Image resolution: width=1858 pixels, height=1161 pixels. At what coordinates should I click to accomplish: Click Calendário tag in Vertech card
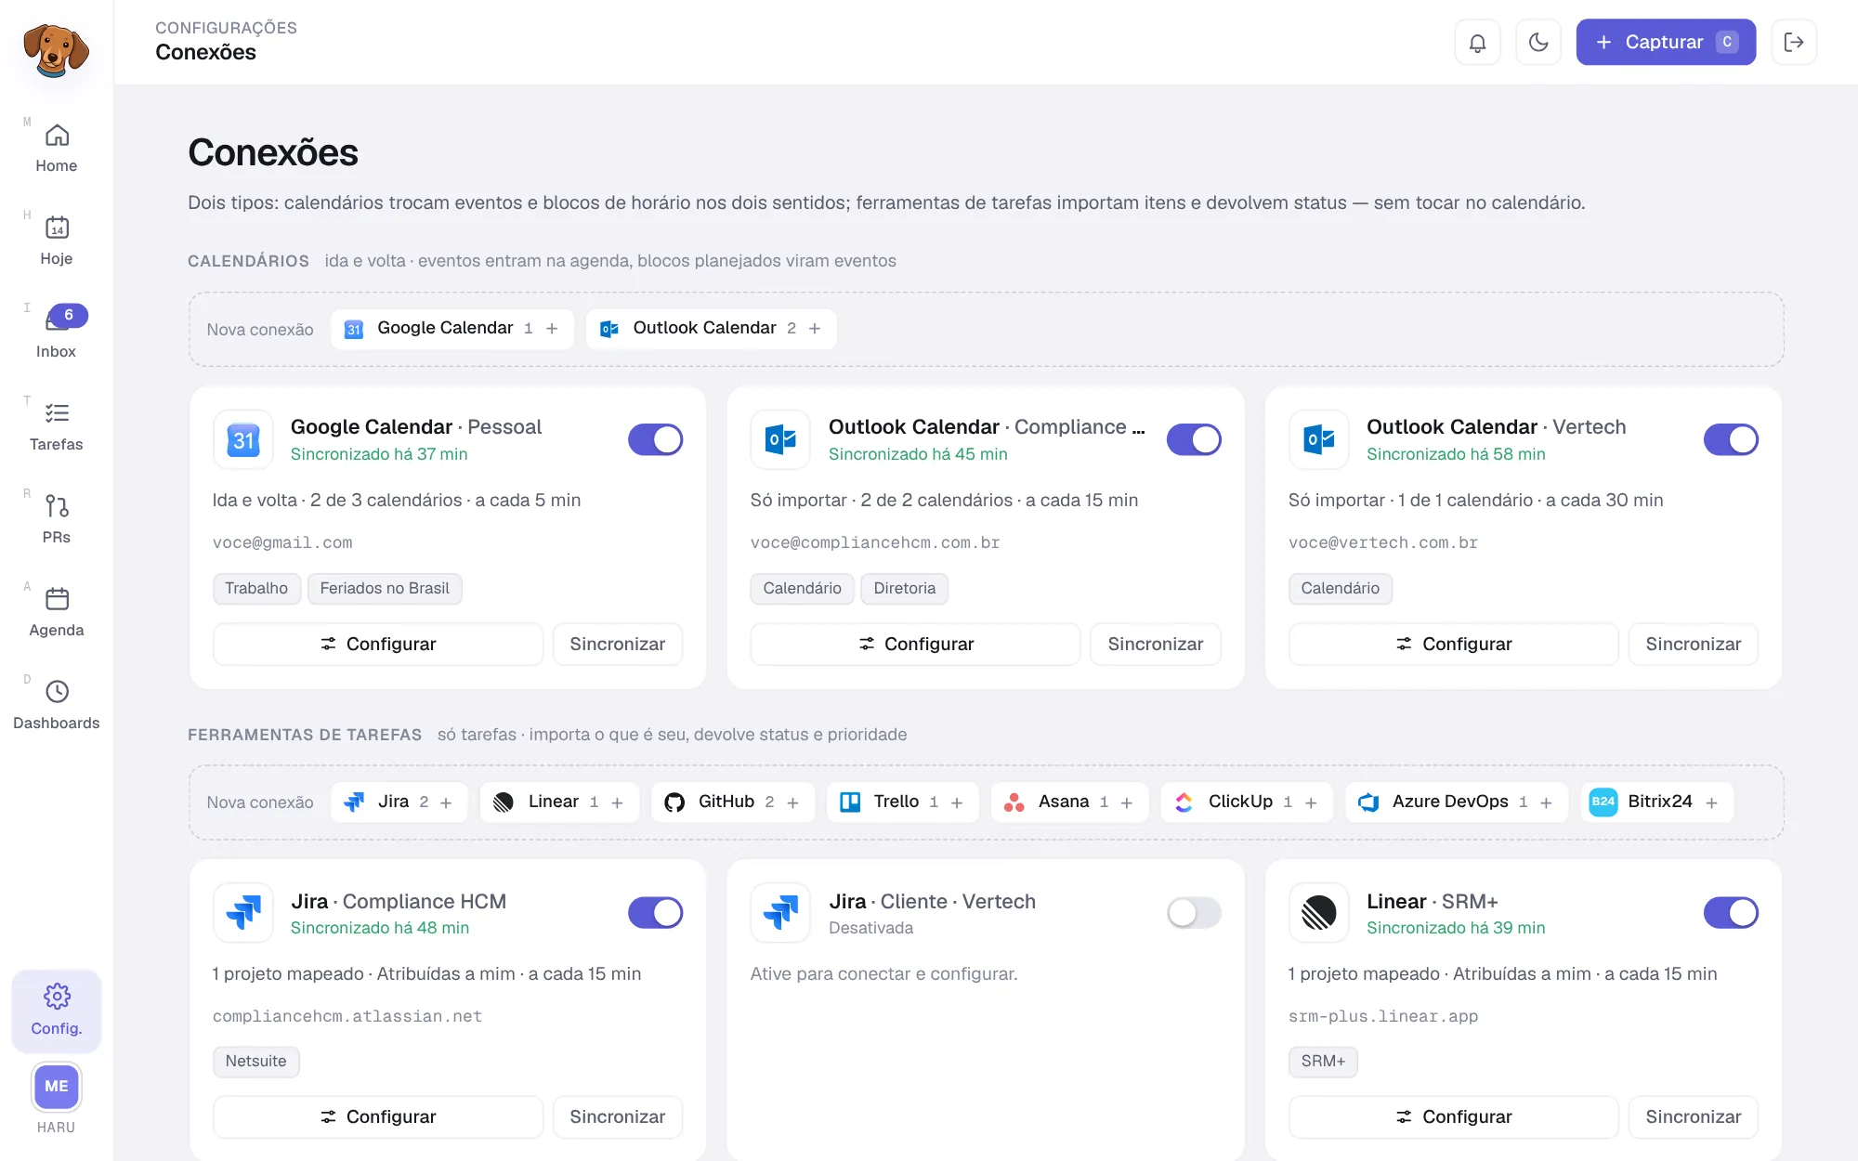[1341, 589]
